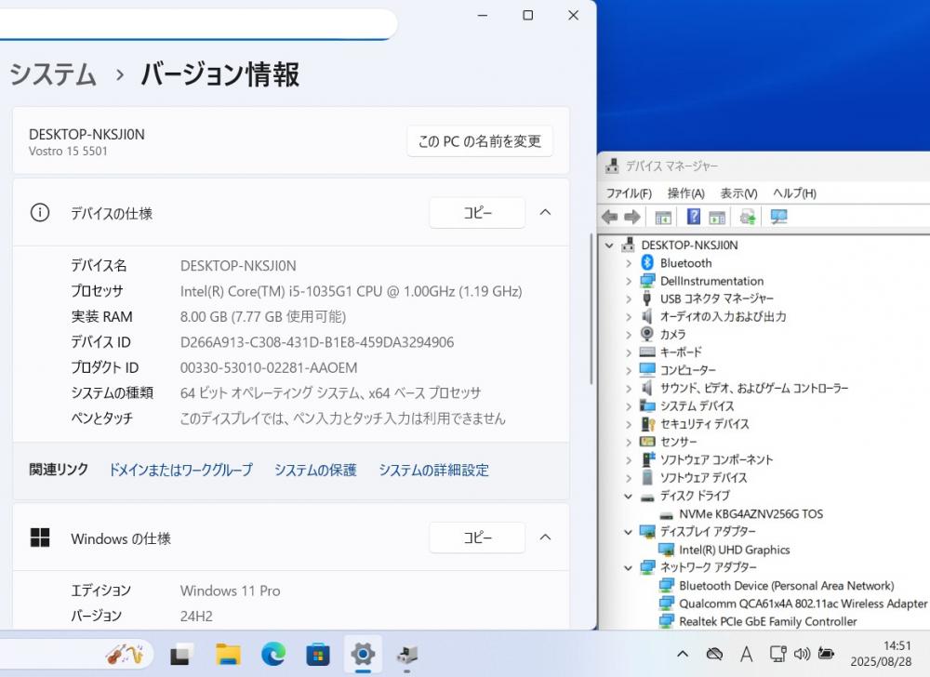Open Task View from the taskbar
Image resolution: width=930 pixels, height=677 pixels.
182,655
